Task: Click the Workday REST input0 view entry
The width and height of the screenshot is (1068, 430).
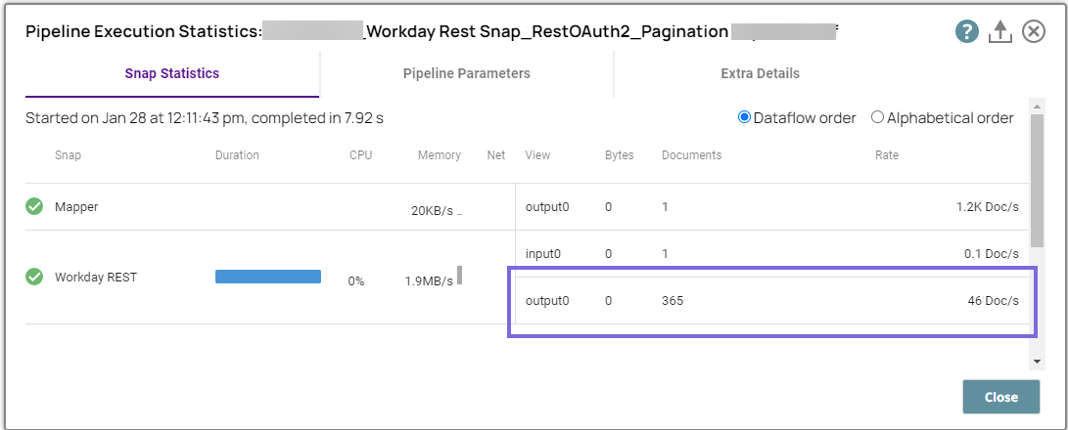Action: (x=543, y=254)
